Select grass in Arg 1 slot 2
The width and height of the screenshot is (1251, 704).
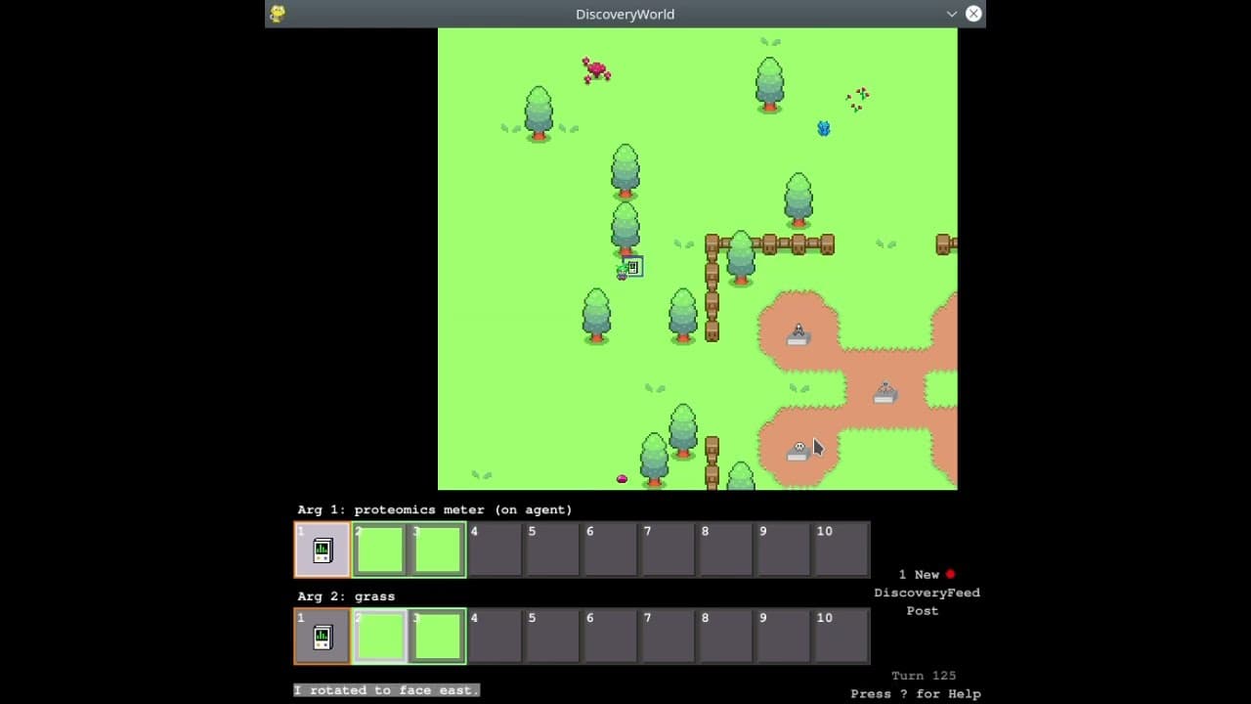click(380, 550)
